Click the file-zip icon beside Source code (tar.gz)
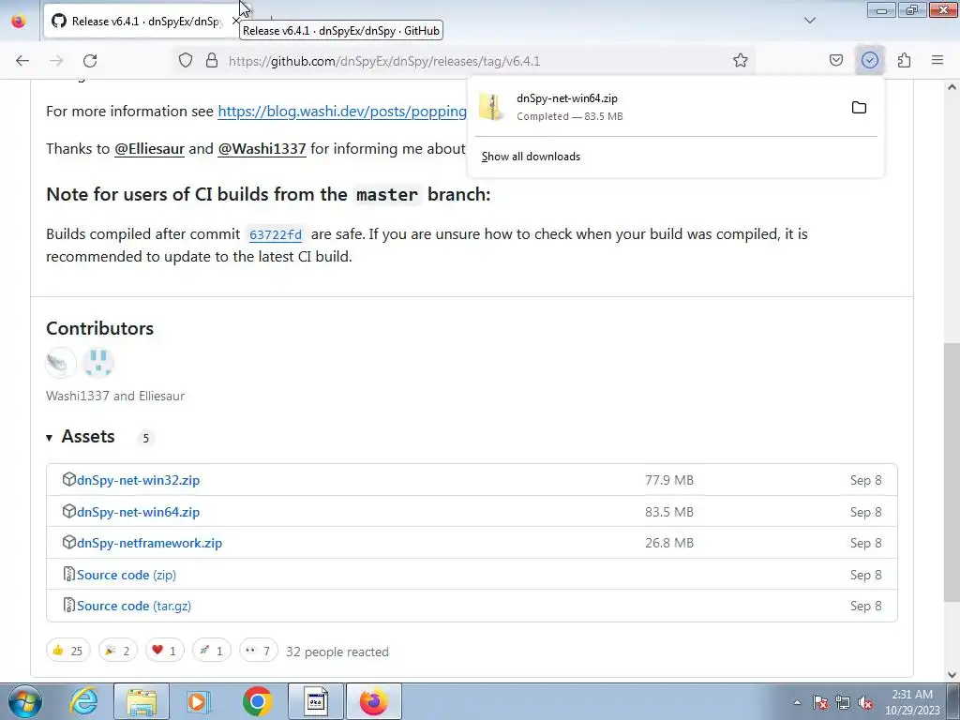This screenshot has height=720, width=960. (69, 605)
